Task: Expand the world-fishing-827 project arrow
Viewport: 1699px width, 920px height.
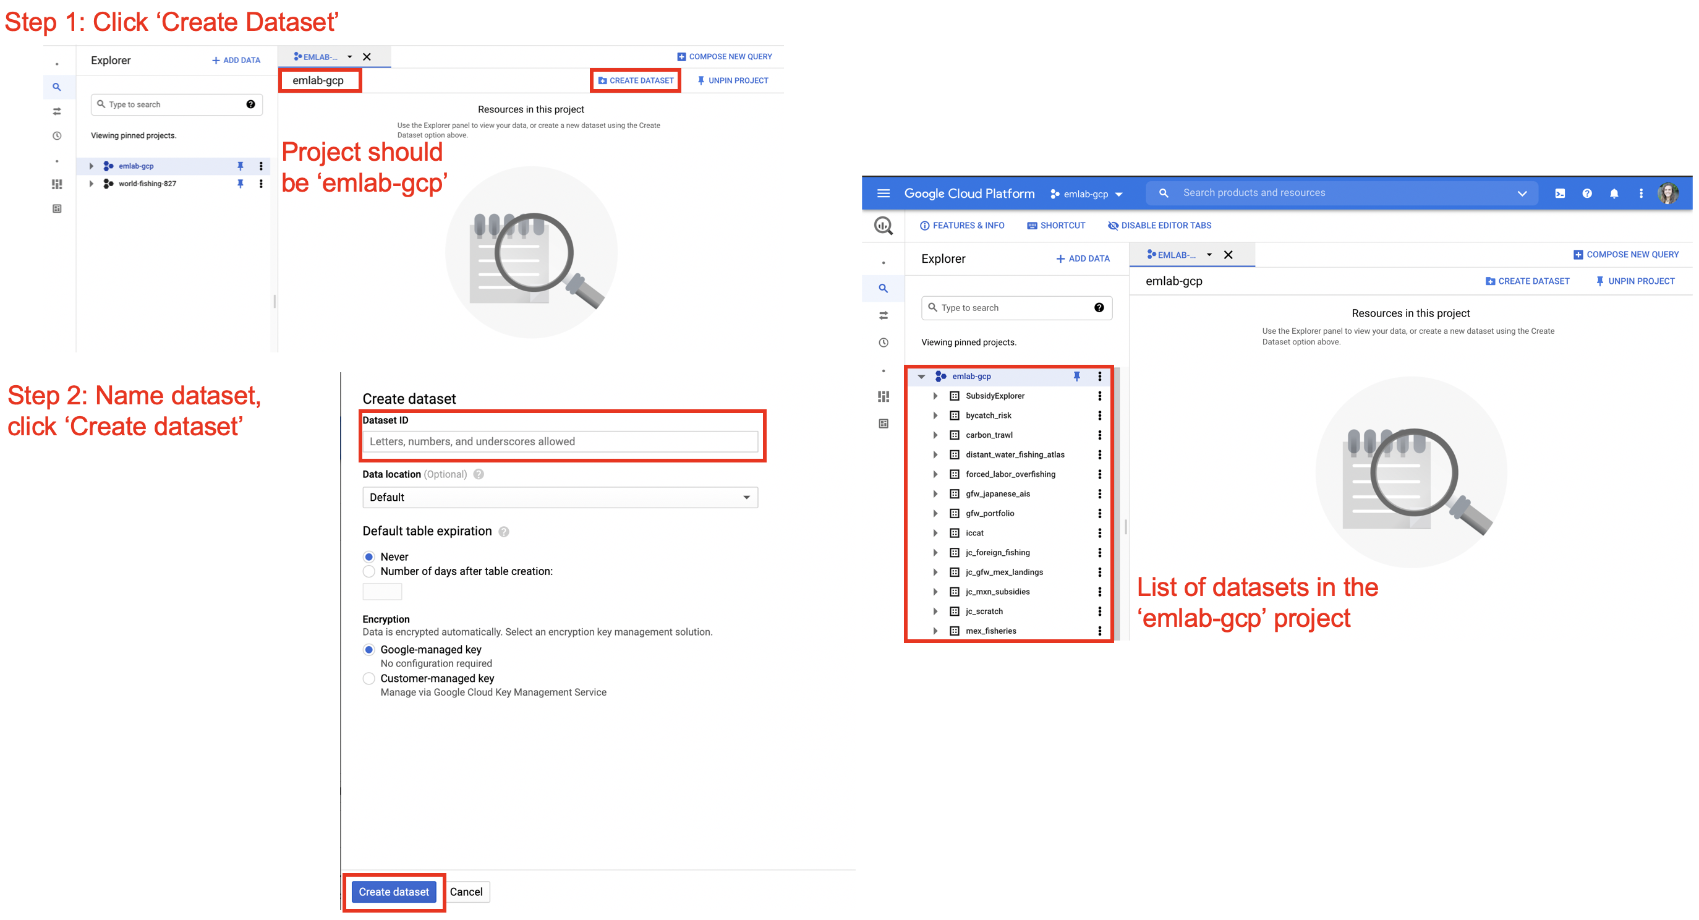Action: click(x=91, y=184)
